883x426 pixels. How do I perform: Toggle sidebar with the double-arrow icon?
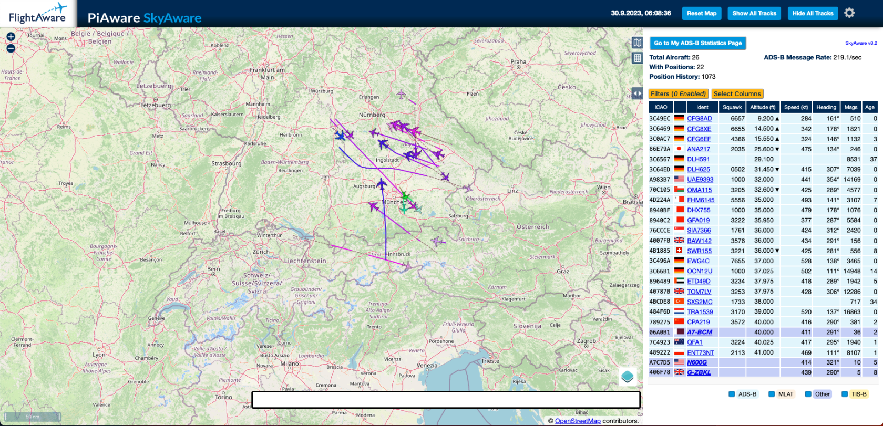pos(637,93)
